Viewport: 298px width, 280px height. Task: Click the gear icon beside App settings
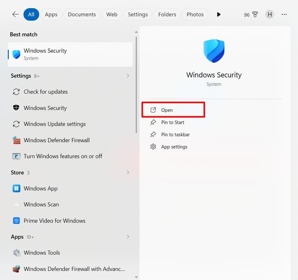(x=153, y=146)
